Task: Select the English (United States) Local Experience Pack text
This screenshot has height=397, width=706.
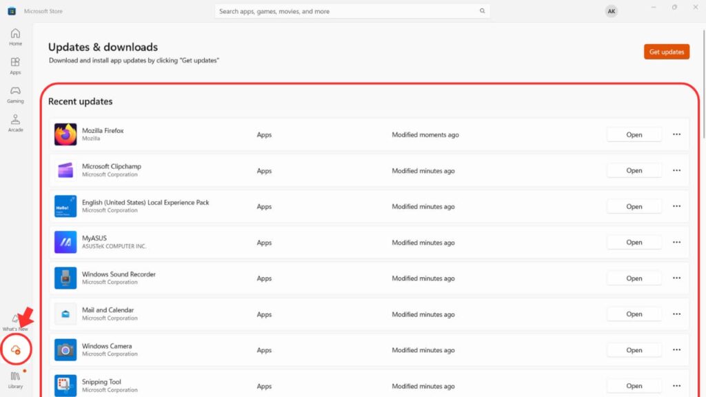Action: [x=145, y=202]
